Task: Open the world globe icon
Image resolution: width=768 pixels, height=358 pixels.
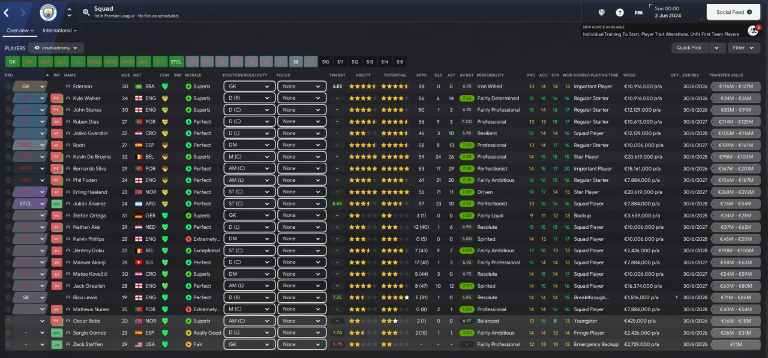Action: pos(602,12)
